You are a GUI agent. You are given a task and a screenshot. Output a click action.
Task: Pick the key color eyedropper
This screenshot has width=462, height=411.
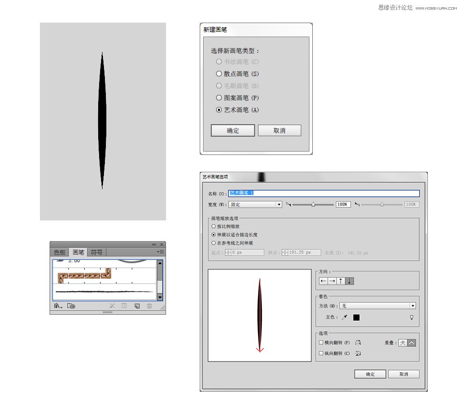[344, 317]
